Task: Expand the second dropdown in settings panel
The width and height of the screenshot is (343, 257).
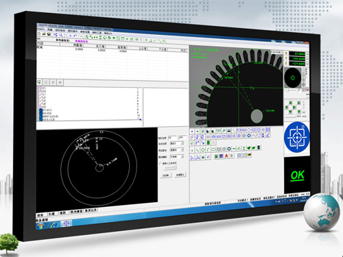Action: click(x=177, y=150)
